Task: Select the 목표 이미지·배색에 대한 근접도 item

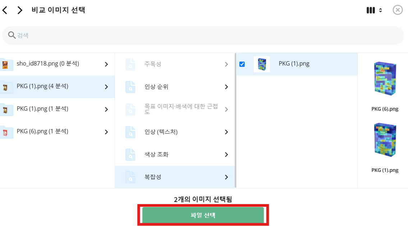Action: click(x=175, y=109)
